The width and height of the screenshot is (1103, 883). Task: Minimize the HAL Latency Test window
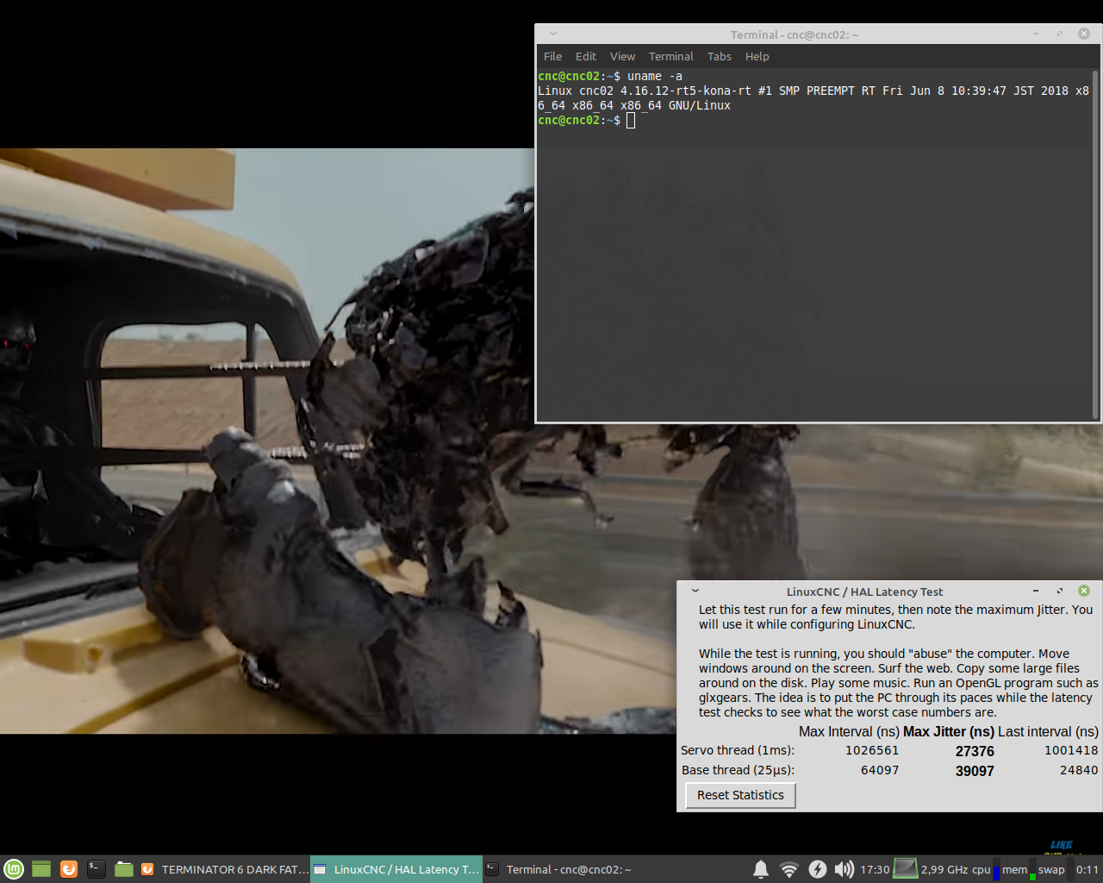point(1035,591)
